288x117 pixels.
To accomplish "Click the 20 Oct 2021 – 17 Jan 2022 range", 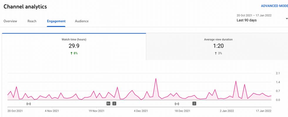I will pyautogui.click(x=254, y=15).
